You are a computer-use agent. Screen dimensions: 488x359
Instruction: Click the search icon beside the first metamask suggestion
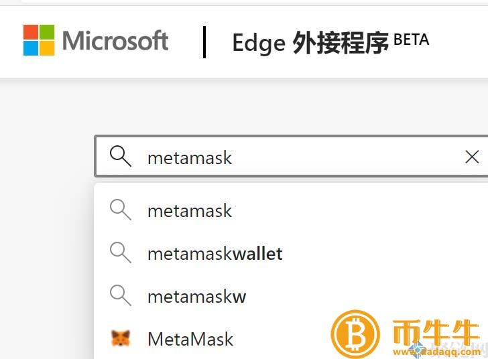[x=121, y=210]
